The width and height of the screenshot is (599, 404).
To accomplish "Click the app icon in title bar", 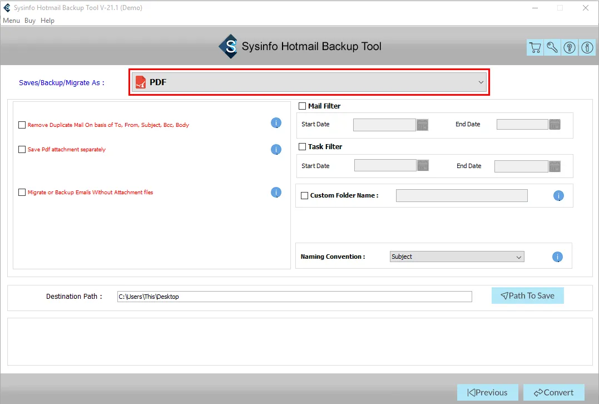I will tap(7, 8).
